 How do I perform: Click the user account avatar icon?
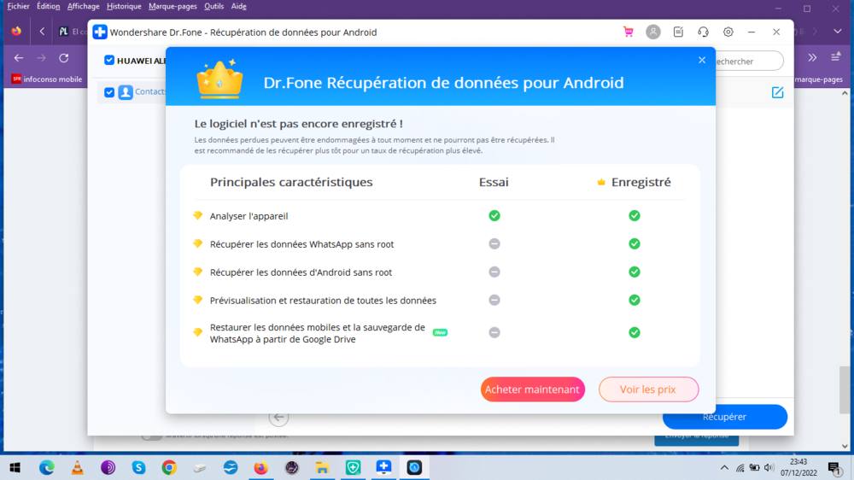(x=653, y=32)
